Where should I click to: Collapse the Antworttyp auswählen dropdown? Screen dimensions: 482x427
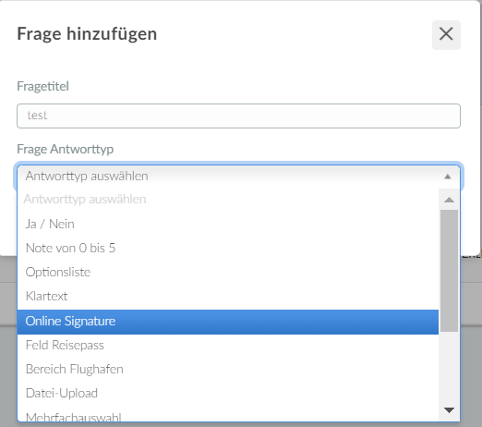pyautogui.click(x=238, y=177)
